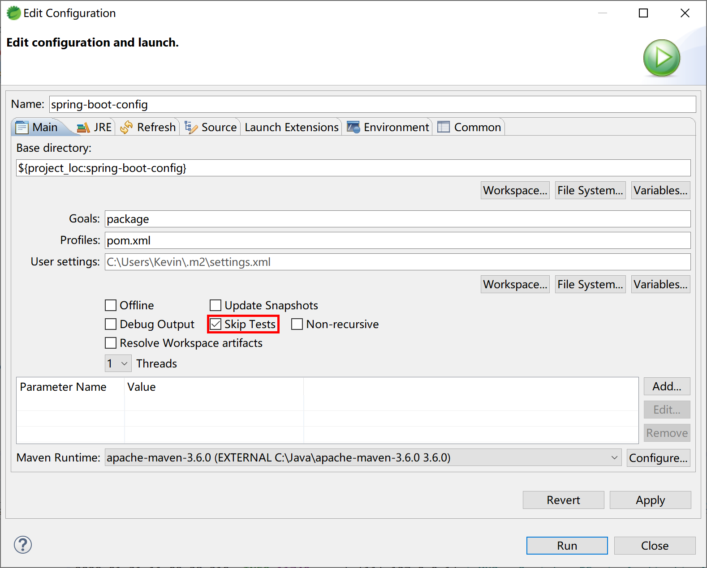Go to the Common tab
This screenshot has height=568, width=707.
click(469, 128)
